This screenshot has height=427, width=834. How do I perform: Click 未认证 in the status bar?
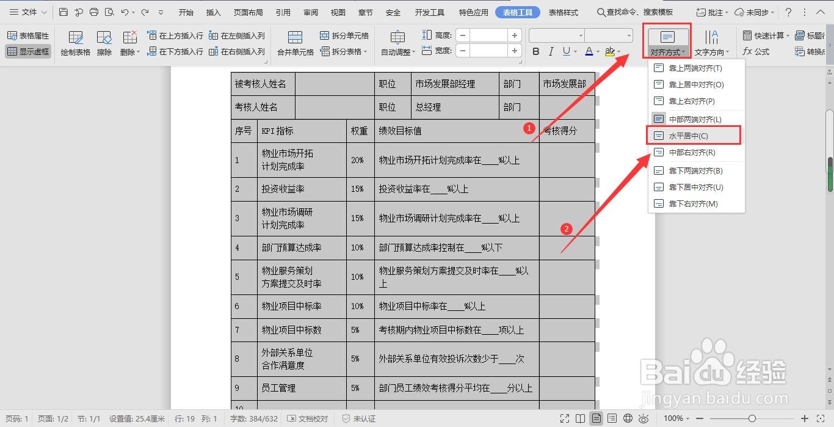tap(358, 418)
